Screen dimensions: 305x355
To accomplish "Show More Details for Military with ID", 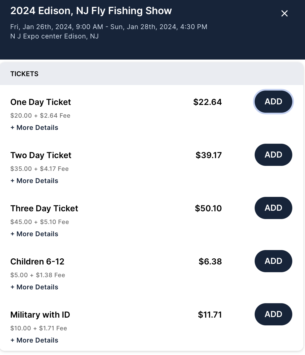I will pyautogui.click(x=34, y=340).
